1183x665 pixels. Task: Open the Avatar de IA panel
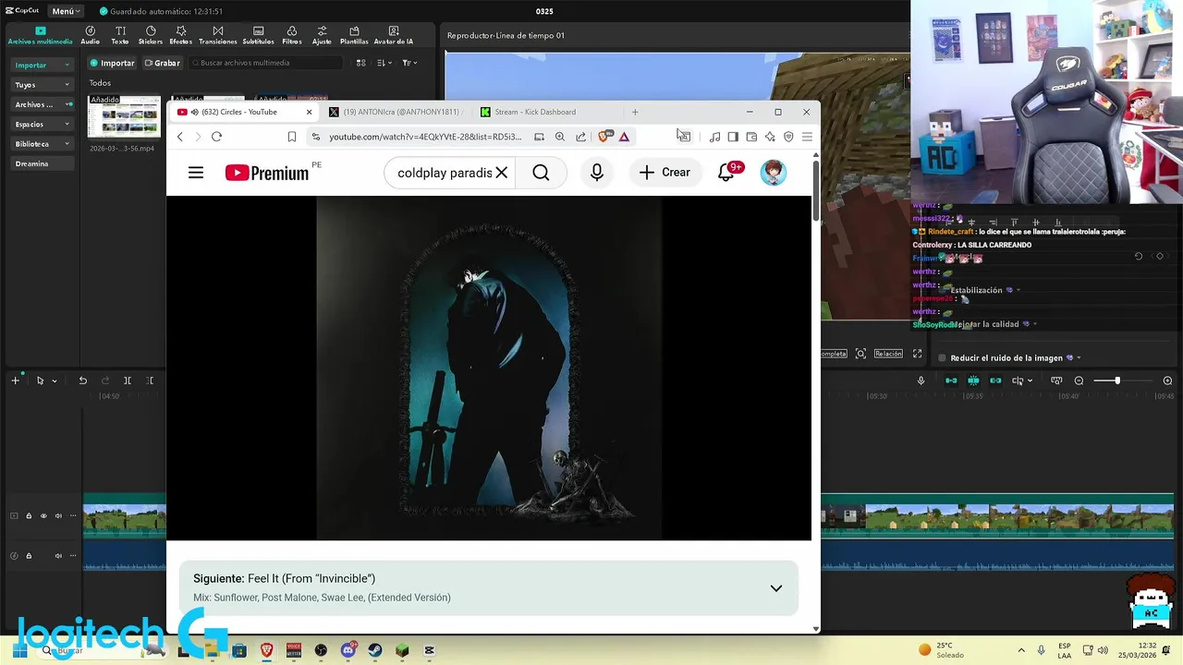394,35
